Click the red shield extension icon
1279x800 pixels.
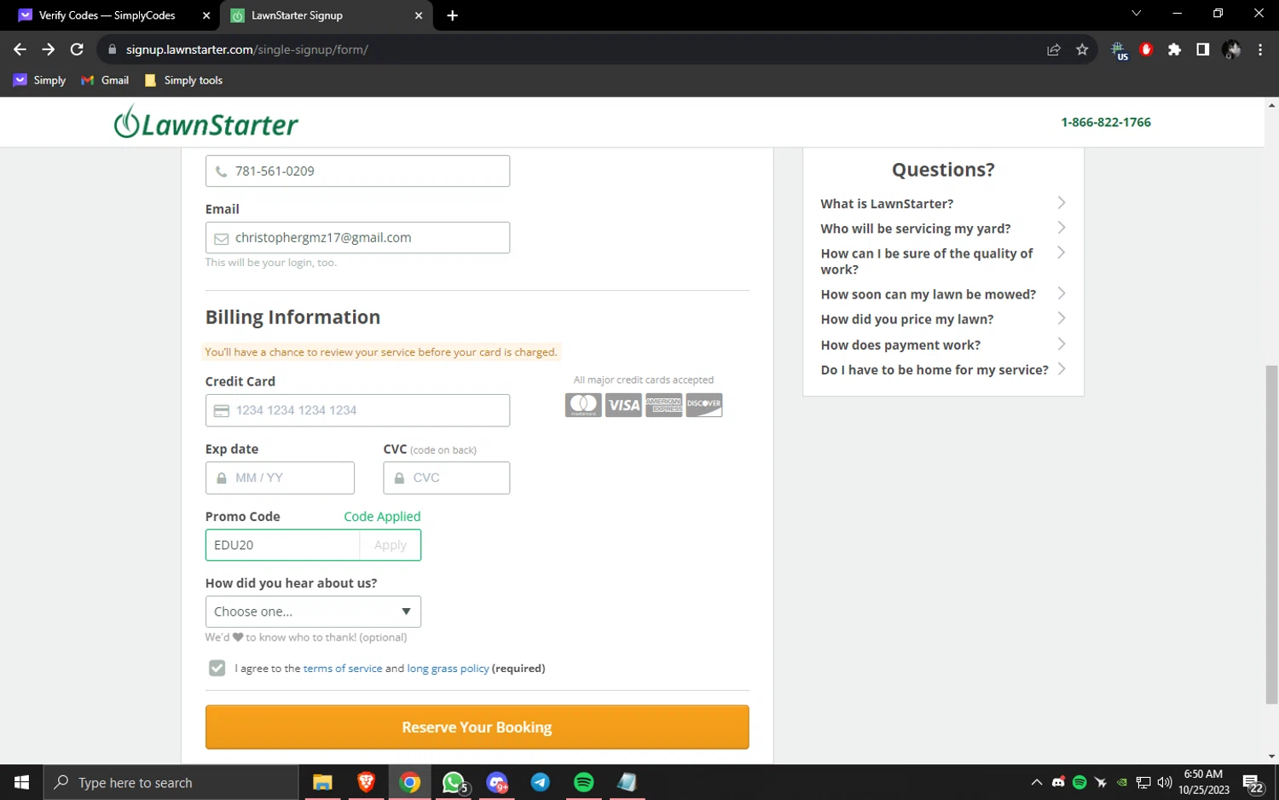(x=1146, y=49)
